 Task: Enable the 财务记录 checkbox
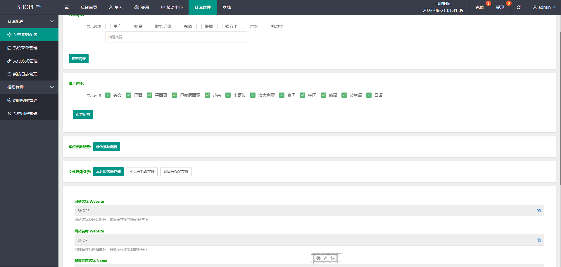pyautogui.click(x=149, y=26)
